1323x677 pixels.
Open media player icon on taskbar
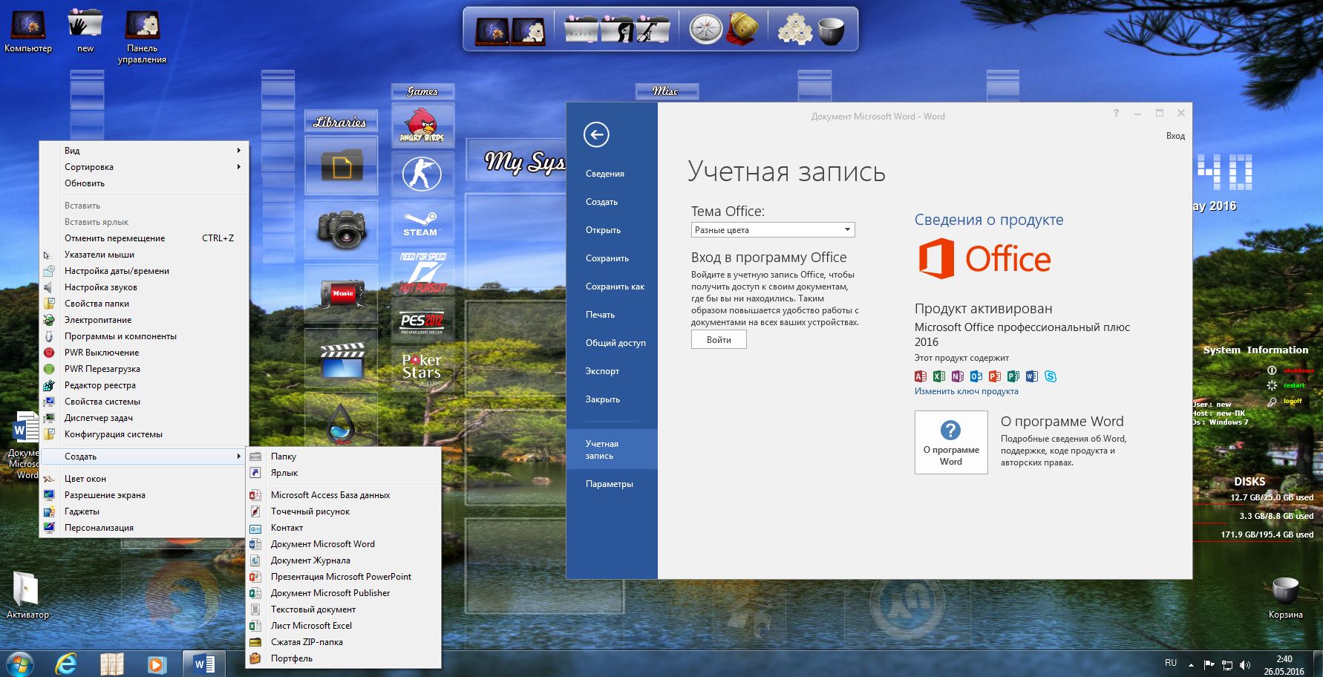tap(157, 664)
